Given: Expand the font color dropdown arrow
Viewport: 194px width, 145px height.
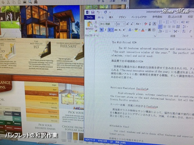Looking at the screenshot, I should click(x=146, y=30).
